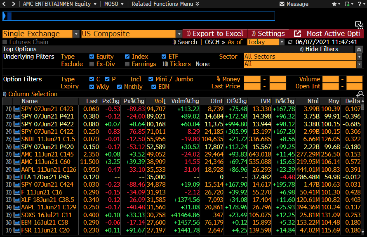The width and height of the screenshot is (367, 237).
Task: Expand the All Sectors dropdown arrow
Action: click(x=359, y=57)
